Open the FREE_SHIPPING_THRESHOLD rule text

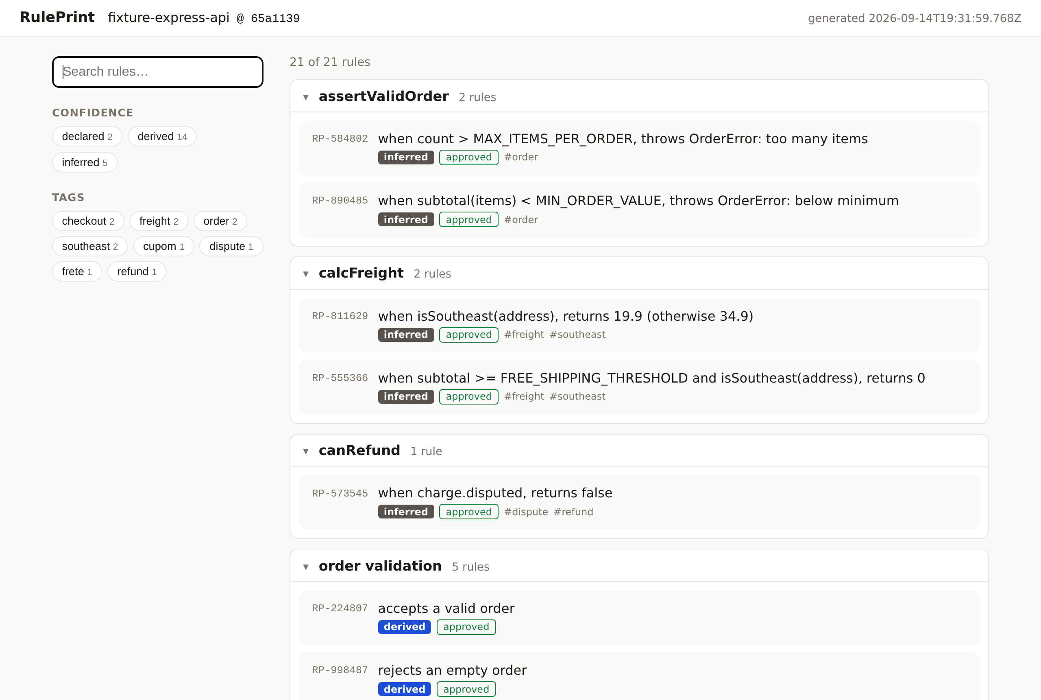point(651,378)
